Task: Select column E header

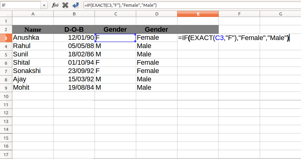Action: [198, 14]
